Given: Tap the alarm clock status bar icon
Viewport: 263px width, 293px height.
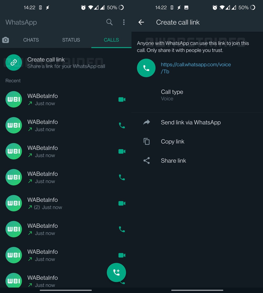Looking at the screenshot, I should point(83,8).
